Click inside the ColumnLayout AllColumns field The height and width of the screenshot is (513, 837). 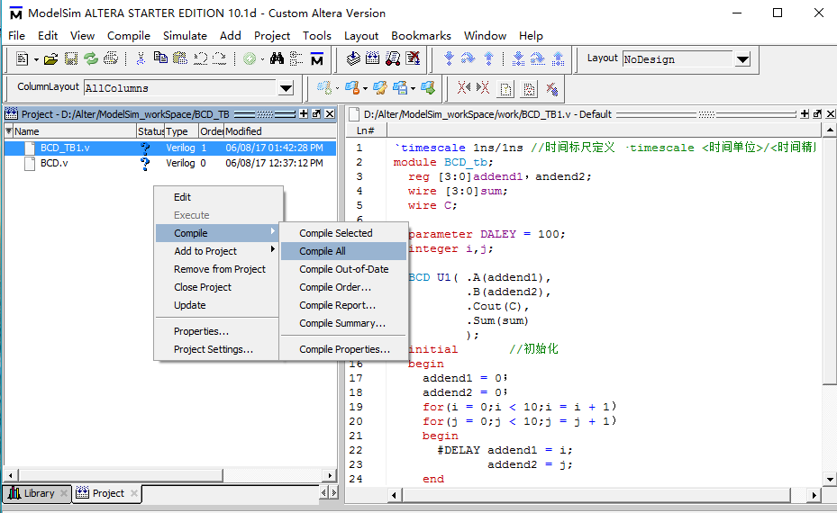180,88
